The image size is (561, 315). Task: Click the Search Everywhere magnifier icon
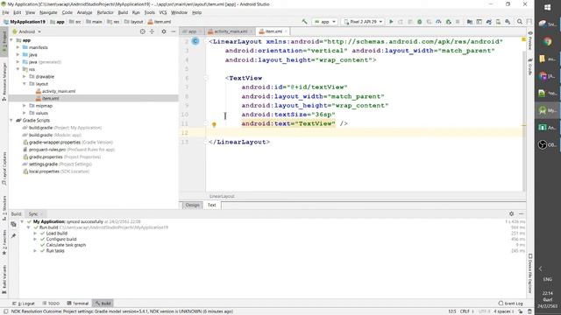(x=520, y=22)
